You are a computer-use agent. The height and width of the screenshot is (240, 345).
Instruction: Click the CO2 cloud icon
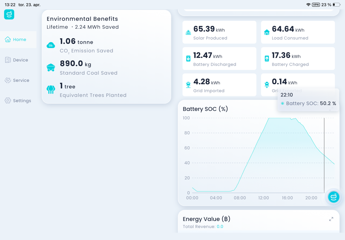(51, 45)
